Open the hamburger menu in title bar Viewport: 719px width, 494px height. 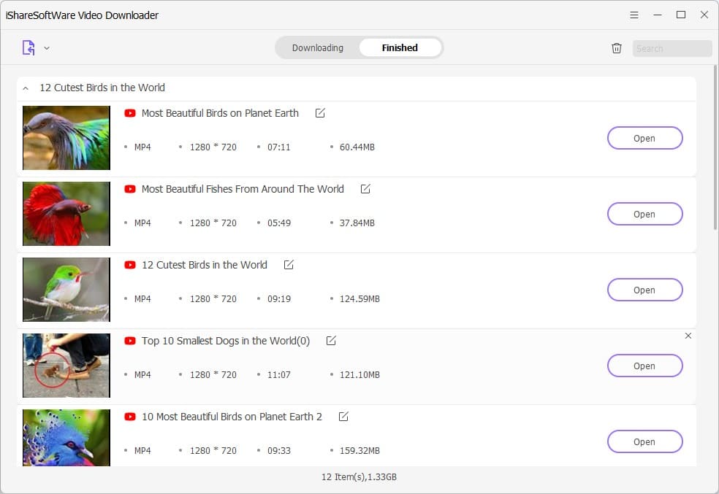tap(634, 15)
